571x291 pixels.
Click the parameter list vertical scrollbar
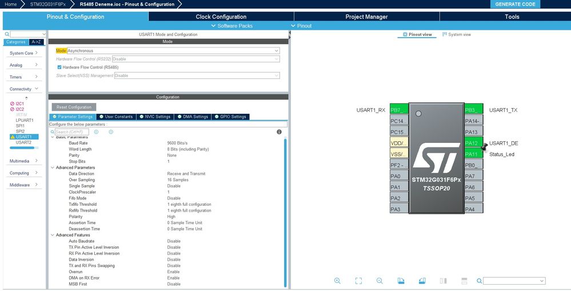point(286,212)
